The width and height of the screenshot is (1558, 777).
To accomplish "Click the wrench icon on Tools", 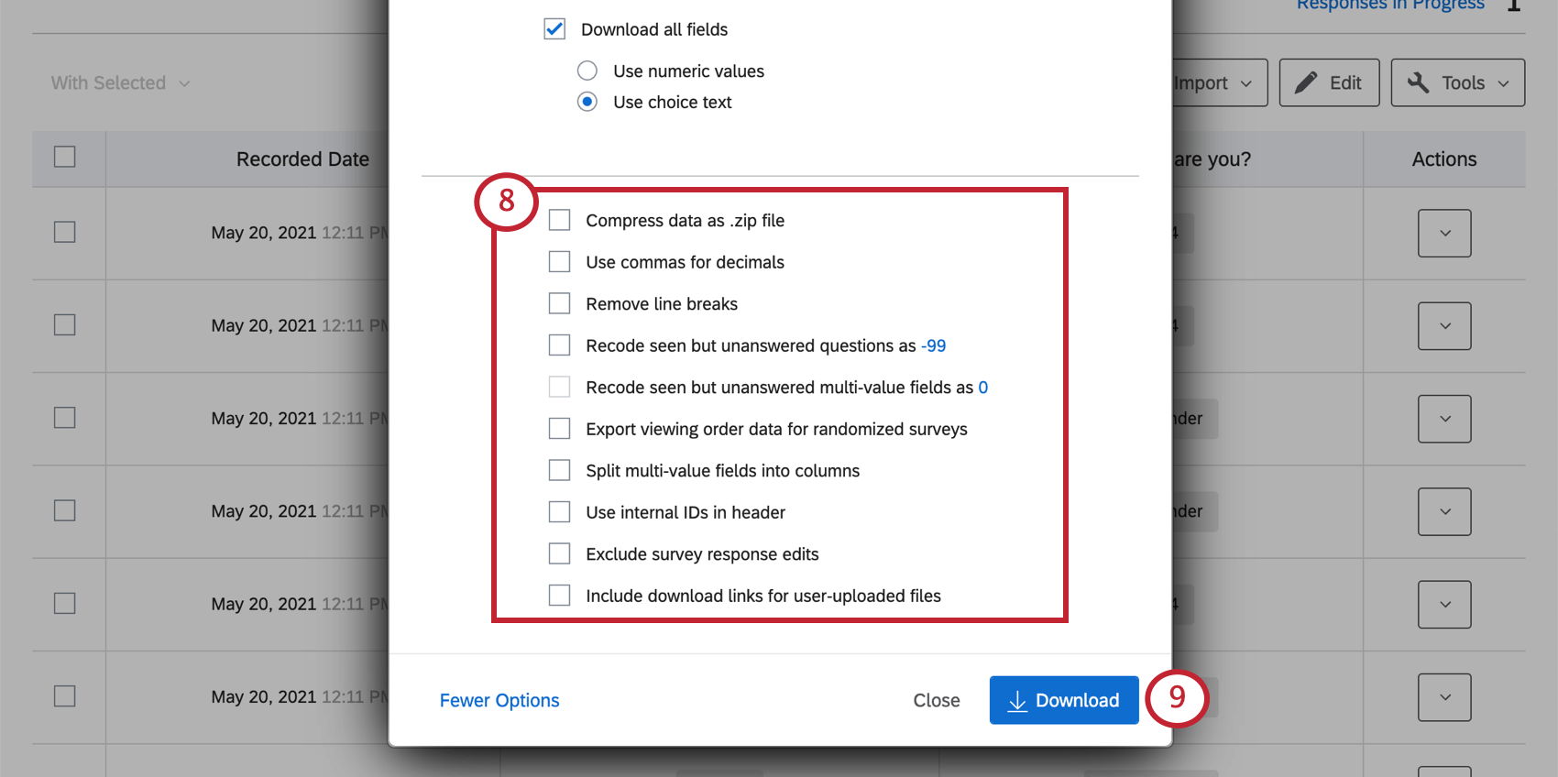I will tap(1418, 82).
